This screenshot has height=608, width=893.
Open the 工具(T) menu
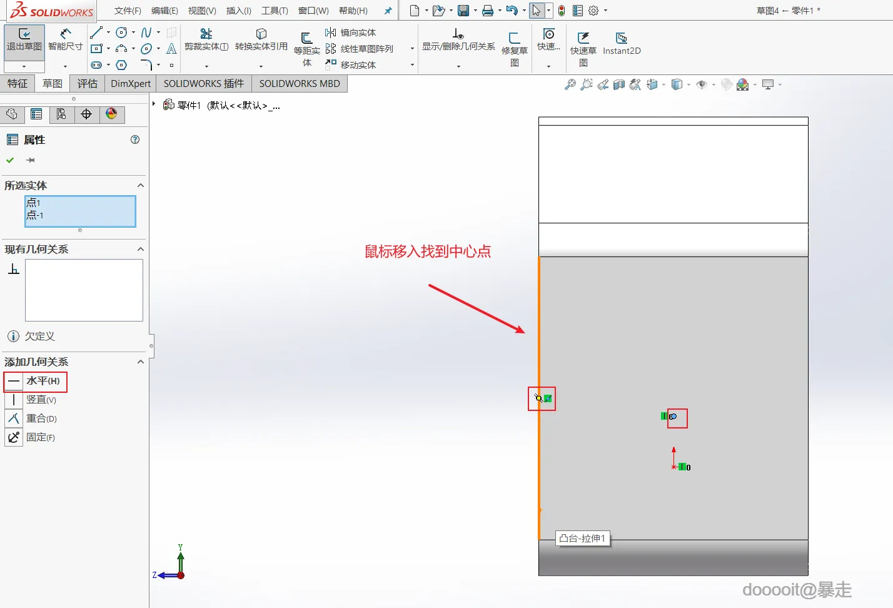coord(275,11)
